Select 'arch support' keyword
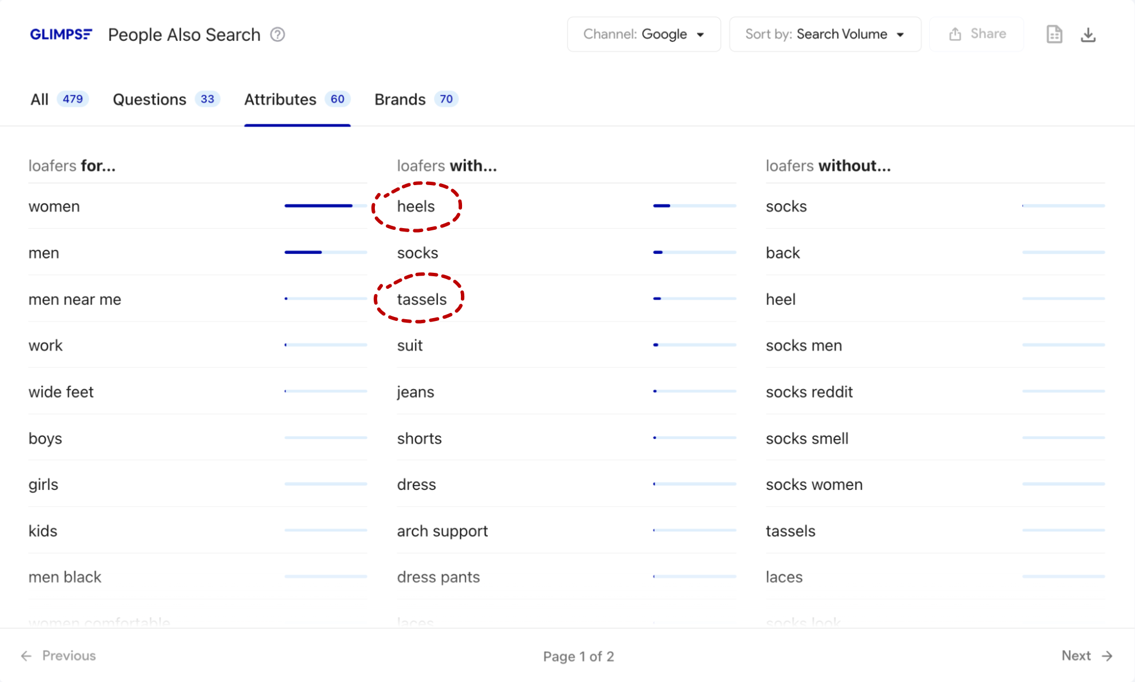 point(443,531)
